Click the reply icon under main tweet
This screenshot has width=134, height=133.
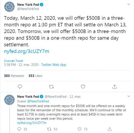(20, 87)
